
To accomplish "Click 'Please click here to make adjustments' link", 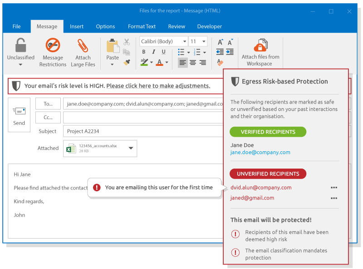I will (158, 86).
